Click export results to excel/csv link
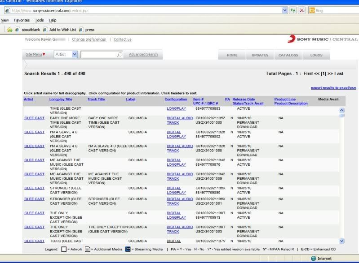Viewport: 359px width, 263px height. (333, 88)
